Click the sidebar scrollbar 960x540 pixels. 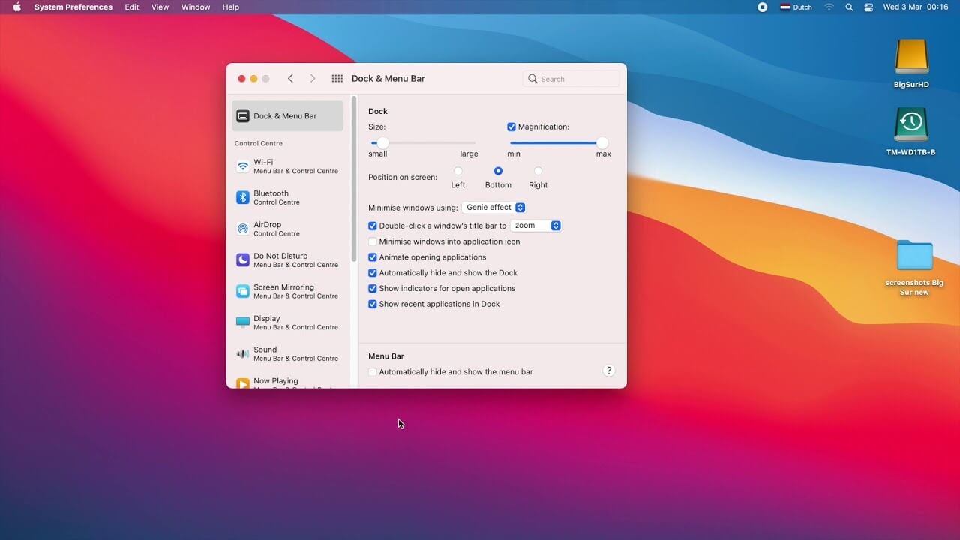[354, 178]
